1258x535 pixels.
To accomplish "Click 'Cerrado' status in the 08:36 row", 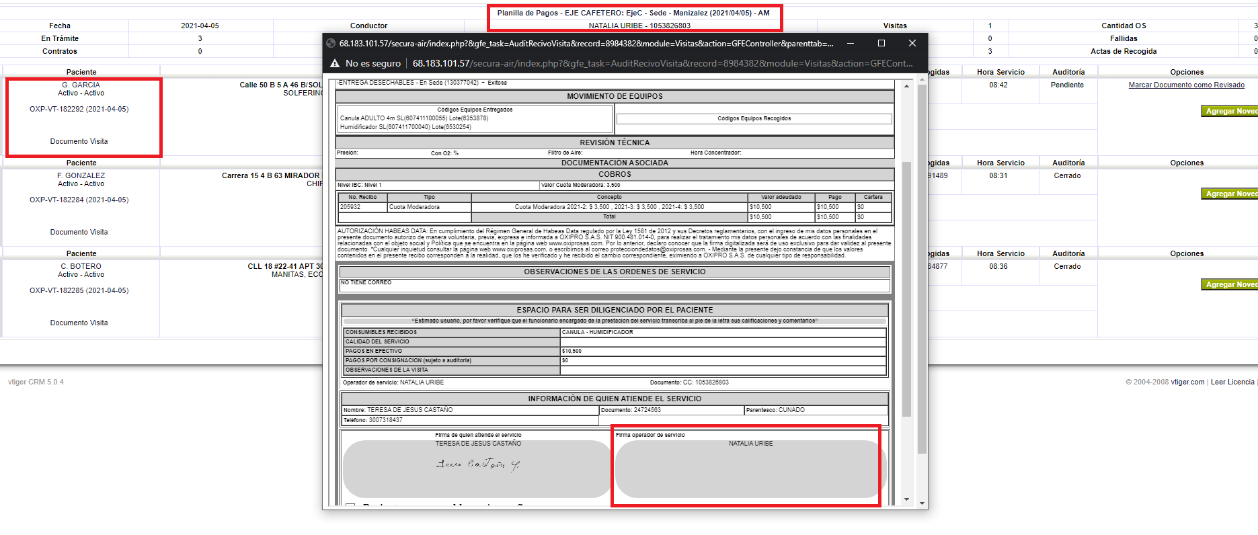I will point(1067,266).
